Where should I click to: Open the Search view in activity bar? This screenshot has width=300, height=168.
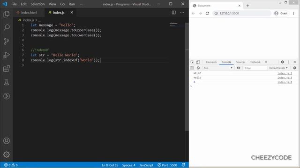pos(7,28)
